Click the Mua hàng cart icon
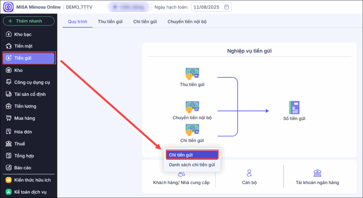This screenshot has height=198, width=363. [9, 118]
